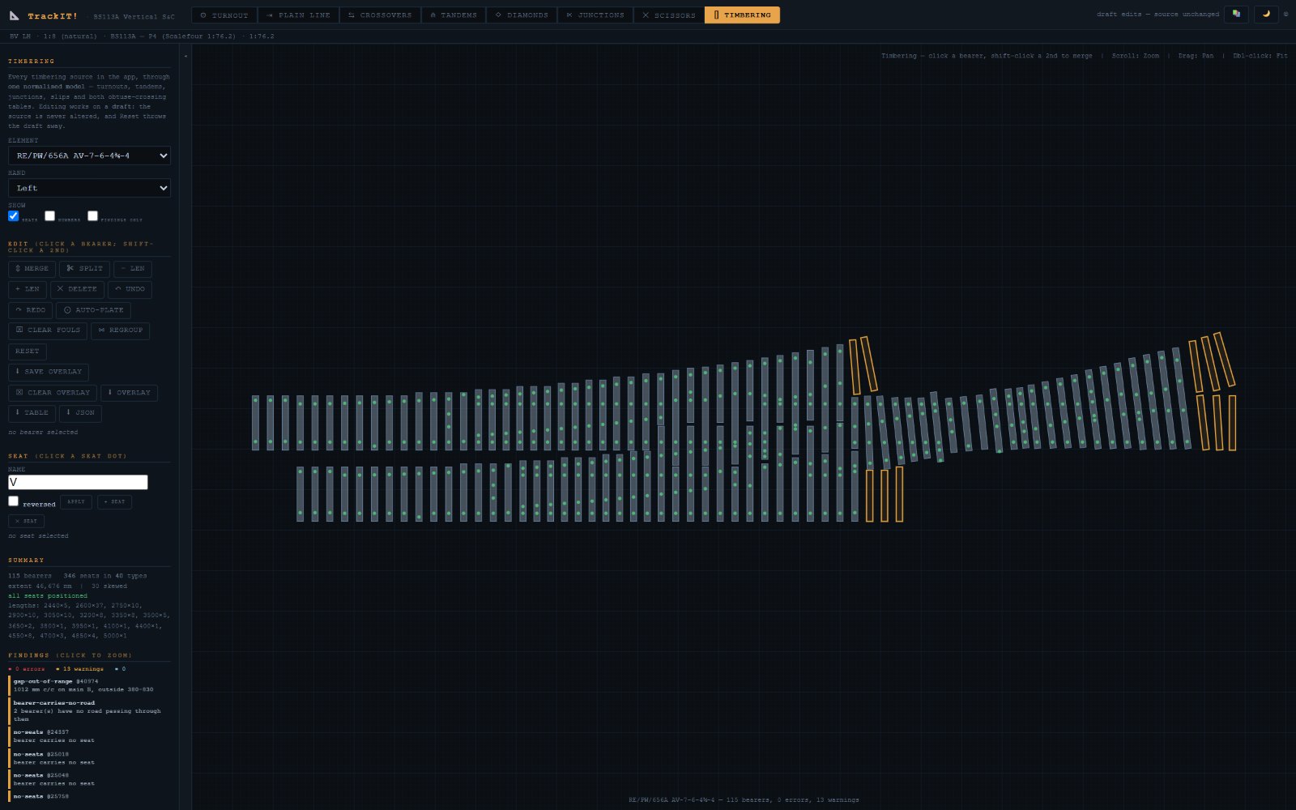Click the Regroup button
The width and height of the screenshot is (1296, 810).
120,330
